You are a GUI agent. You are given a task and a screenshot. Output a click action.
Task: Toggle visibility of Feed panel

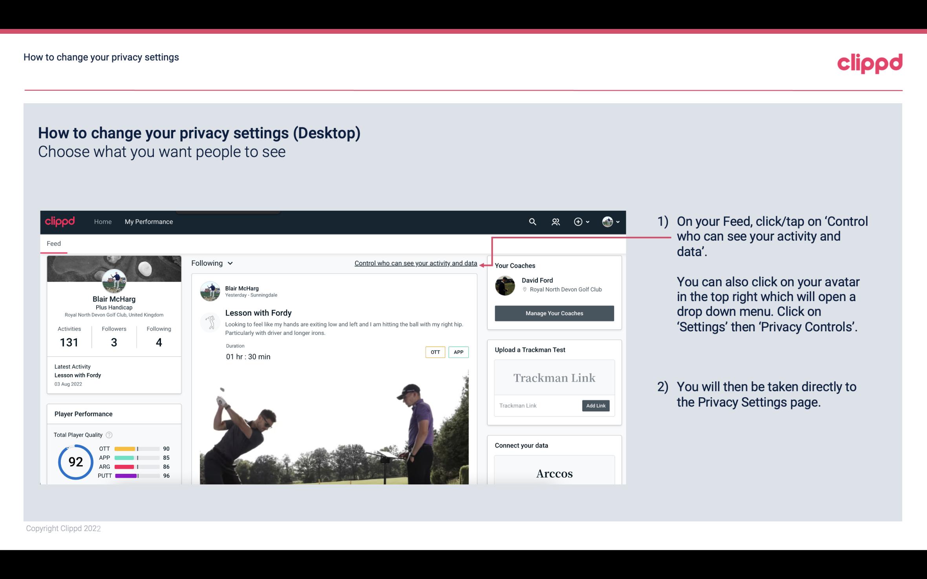pyautogui.click(x=53, y=243)
